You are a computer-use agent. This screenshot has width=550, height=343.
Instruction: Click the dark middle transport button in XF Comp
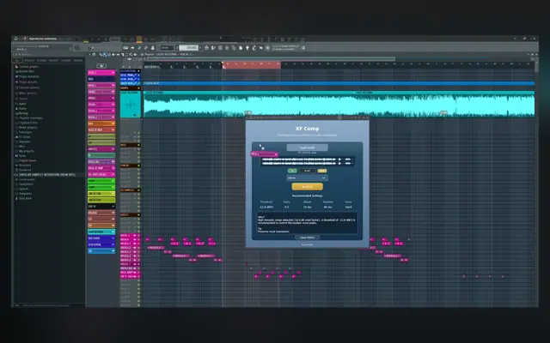click(x=308, y=171)
